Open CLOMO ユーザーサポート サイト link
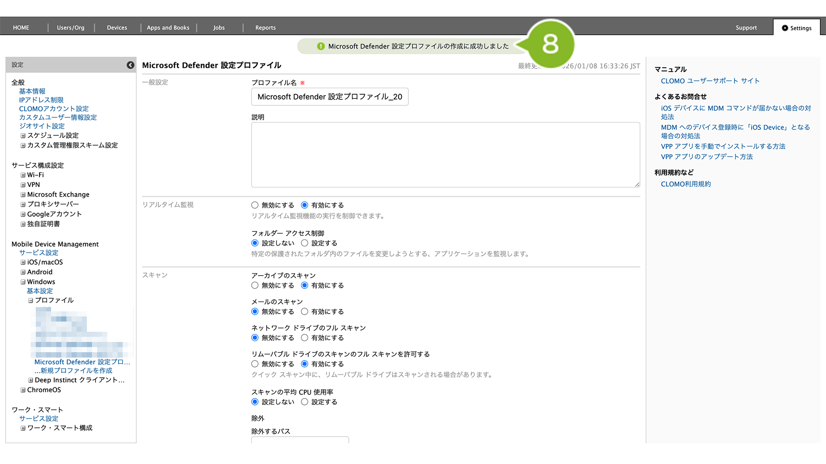This screenshot has width=826, height=464. (x=710, y=81)
